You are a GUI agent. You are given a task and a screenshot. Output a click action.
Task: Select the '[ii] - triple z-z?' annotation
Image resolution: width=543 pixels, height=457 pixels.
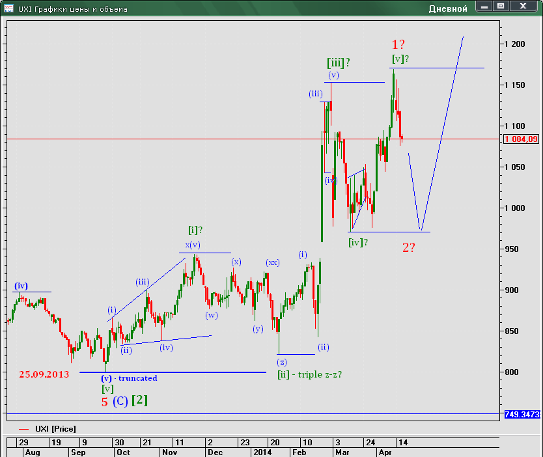(x=310, y=374)
